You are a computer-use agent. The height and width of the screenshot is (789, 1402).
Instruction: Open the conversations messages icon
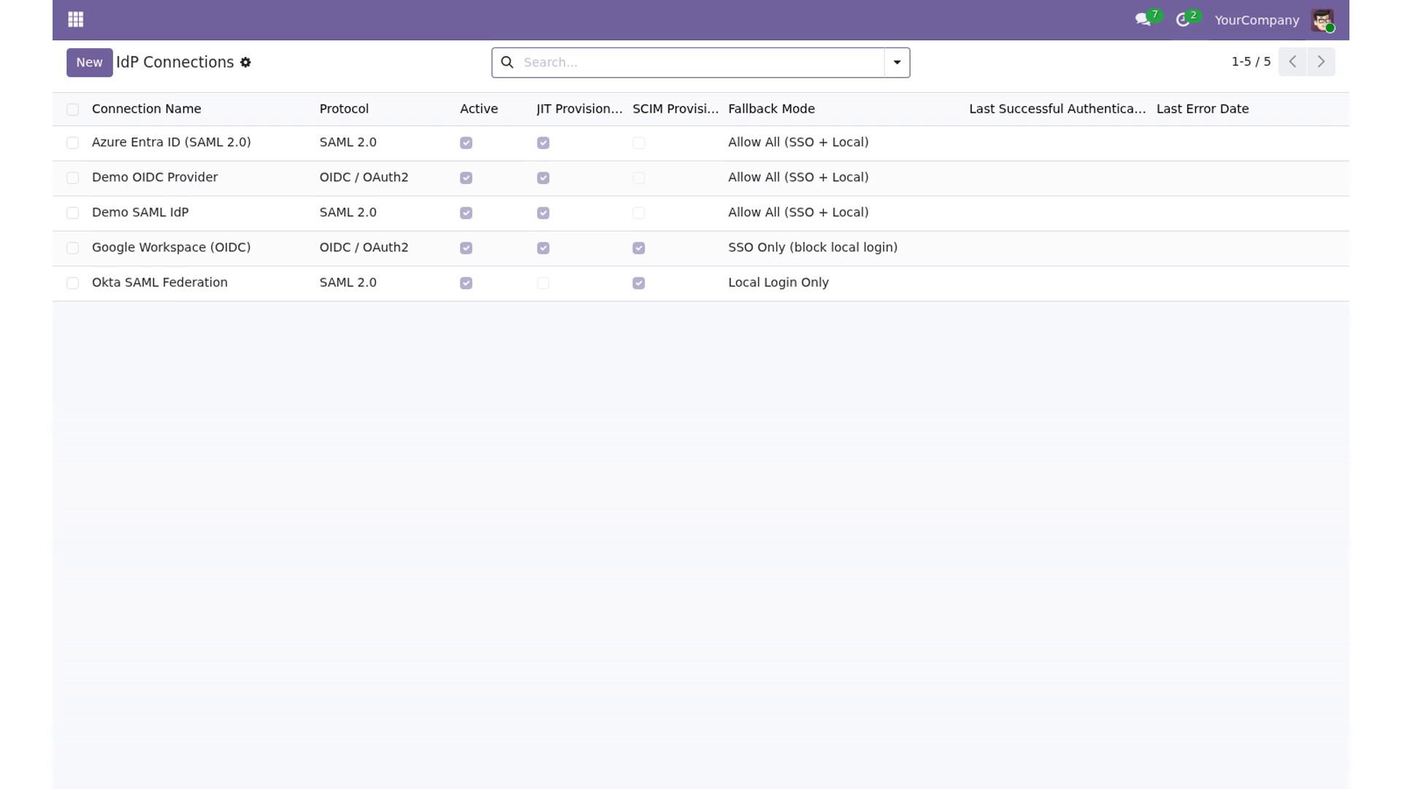click(x=1143, y=20)
